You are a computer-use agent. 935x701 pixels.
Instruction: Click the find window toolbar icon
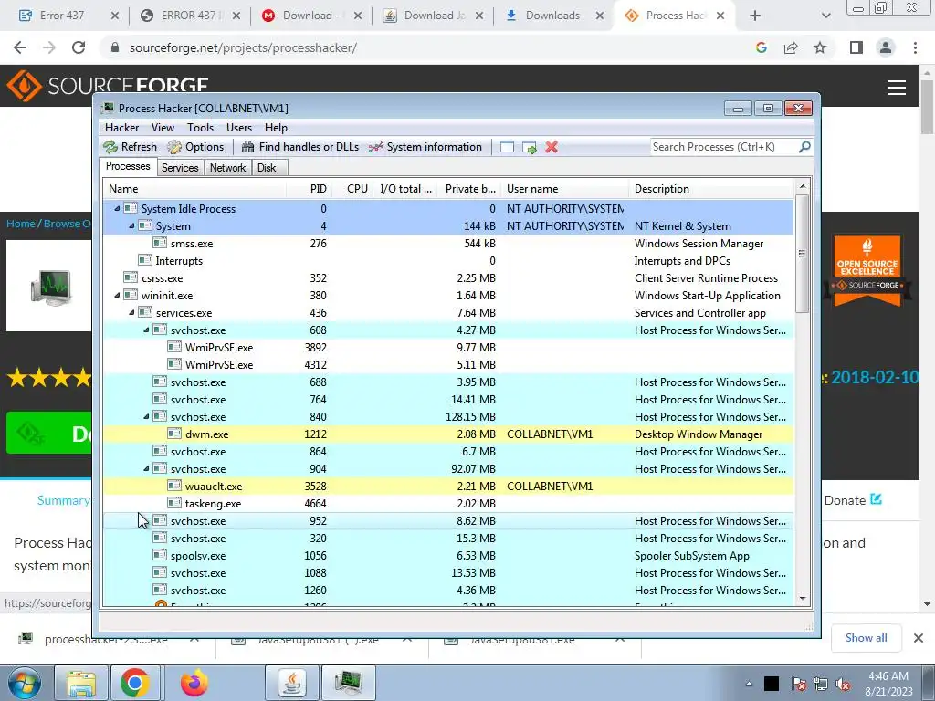[507, 147]
